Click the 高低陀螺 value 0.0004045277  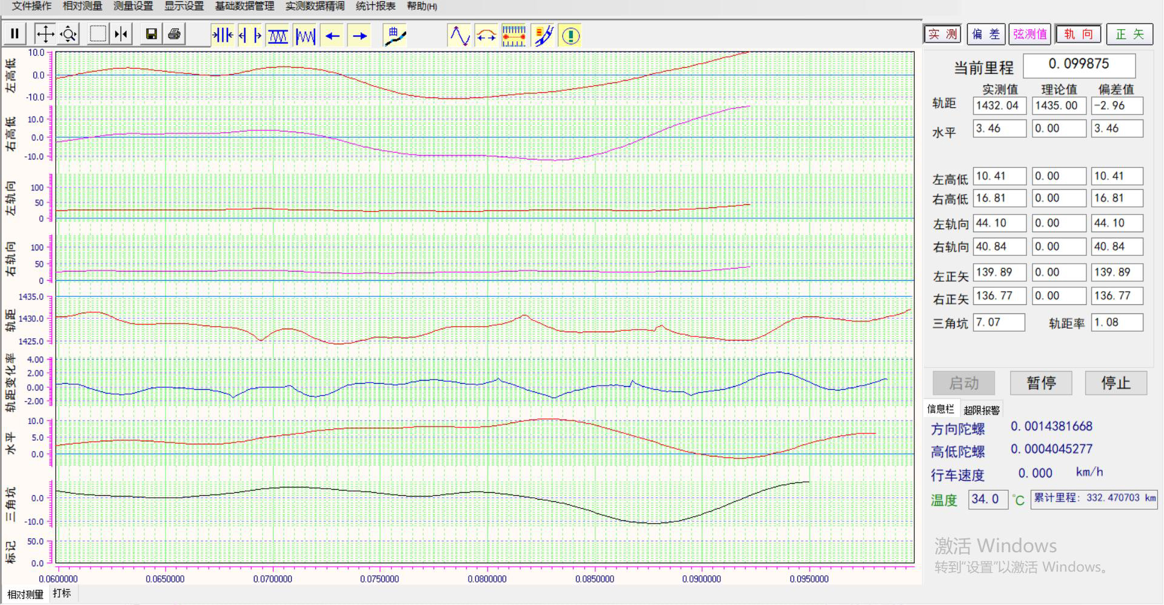click(1051, 449)
